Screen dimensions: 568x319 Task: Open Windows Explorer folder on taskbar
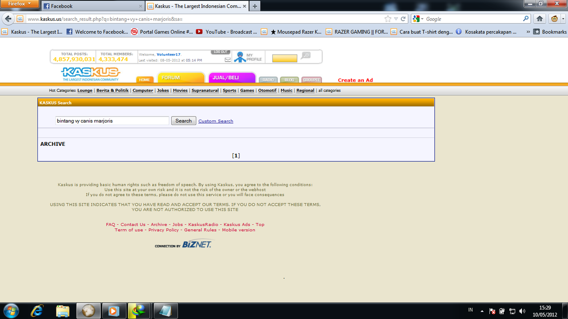pyautogui.click(x=63, y=311)
